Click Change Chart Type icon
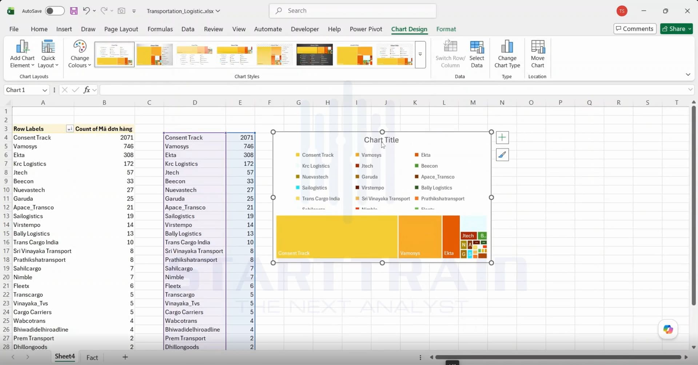Viewport: 698px width, 365px height. (507, 54)
